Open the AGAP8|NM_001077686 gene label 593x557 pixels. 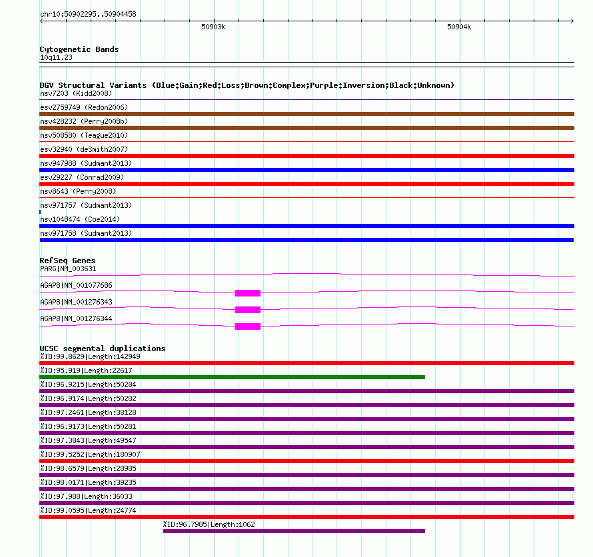point(76,285)
